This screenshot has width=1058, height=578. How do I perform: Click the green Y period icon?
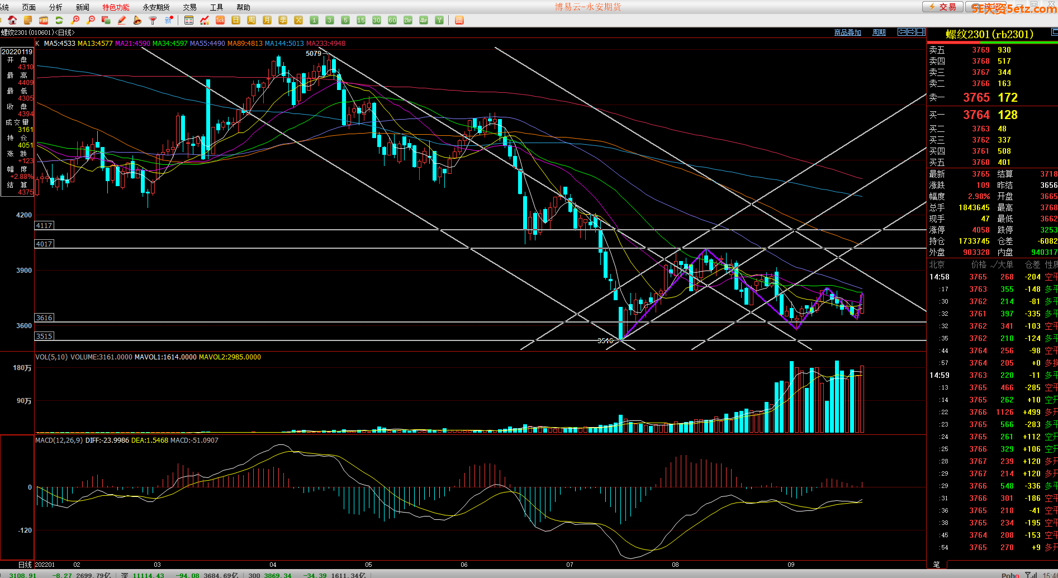[x=439, y=20]
